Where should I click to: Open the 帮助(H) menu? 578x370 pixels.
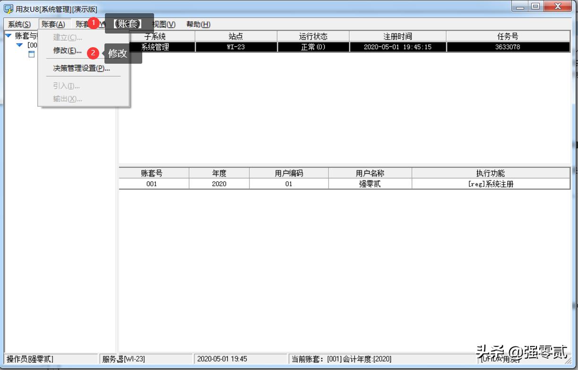(198, 25)
